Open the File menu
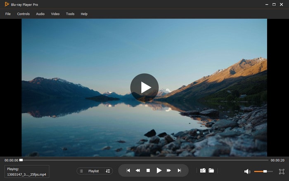Image resolution: width=289 pixels, height=181 pixels. coord(8,14)
